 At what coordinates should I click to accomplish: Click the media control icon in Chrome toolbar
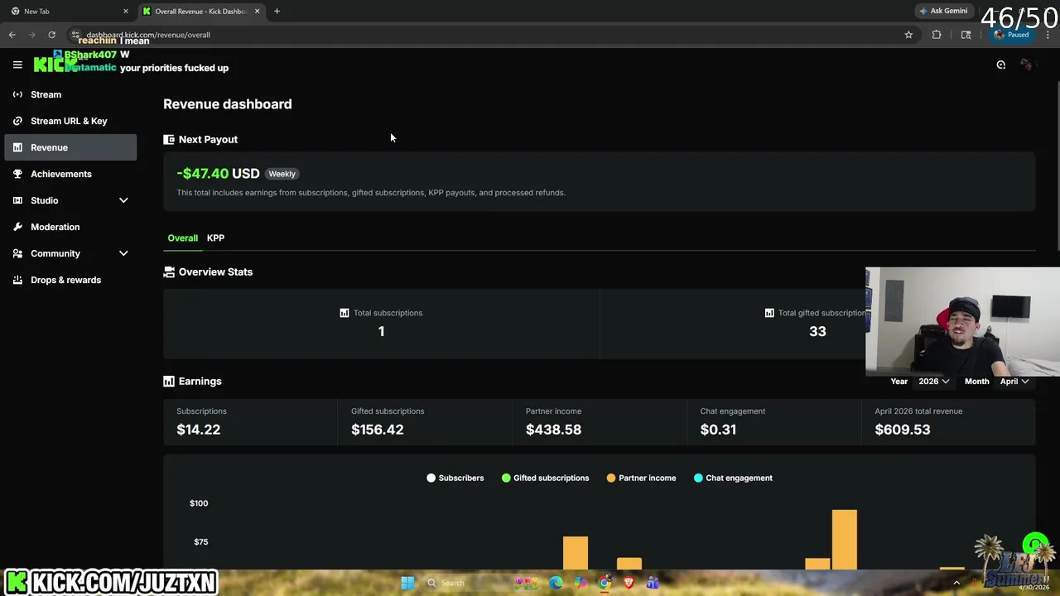click(x=966, y=35)
